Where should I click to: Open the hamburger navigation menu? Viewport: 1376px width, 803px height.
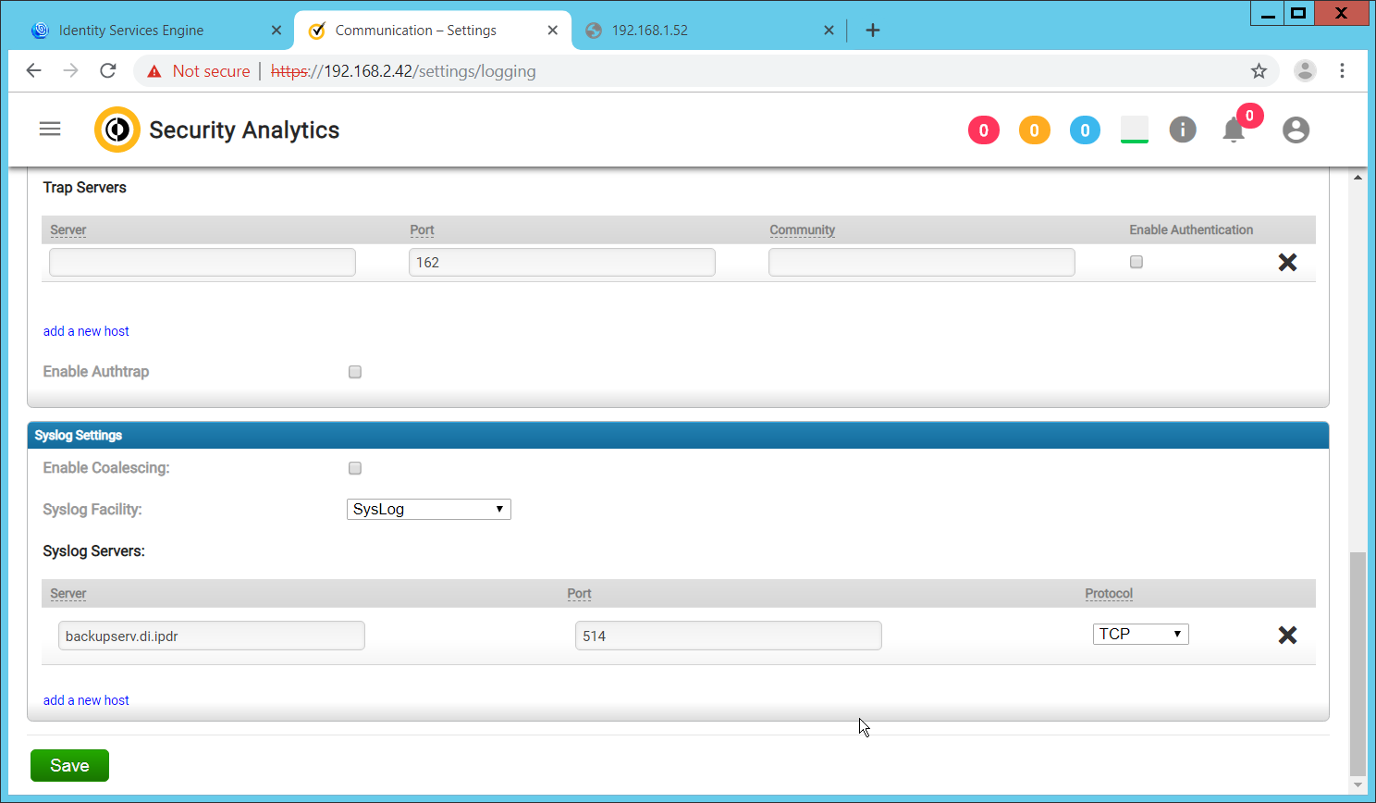[50, 130]
